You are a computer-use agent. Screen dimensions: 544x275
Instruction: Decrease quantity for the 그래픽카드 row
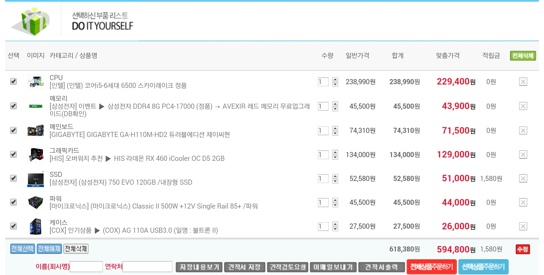pyautogui.click(x=335, y=157)
